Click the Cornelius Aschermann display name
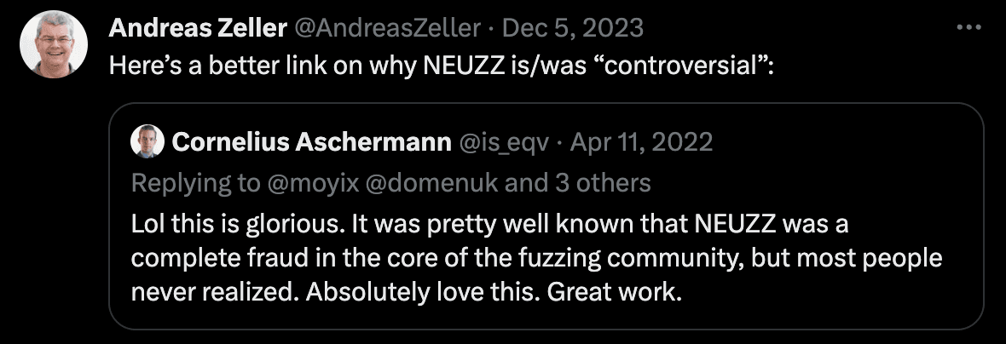Screen dimensions: 1006x344 click(x=311, y=142)
